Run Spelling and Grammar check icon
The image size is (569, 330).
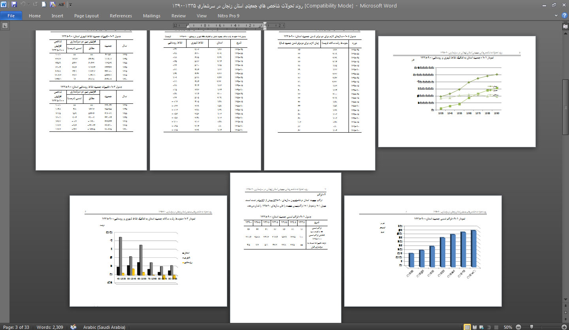[61, 5]
